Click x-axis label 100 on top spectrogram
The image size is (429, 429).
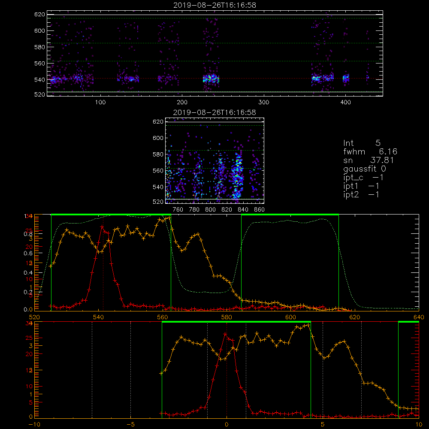tap(100, 103)
